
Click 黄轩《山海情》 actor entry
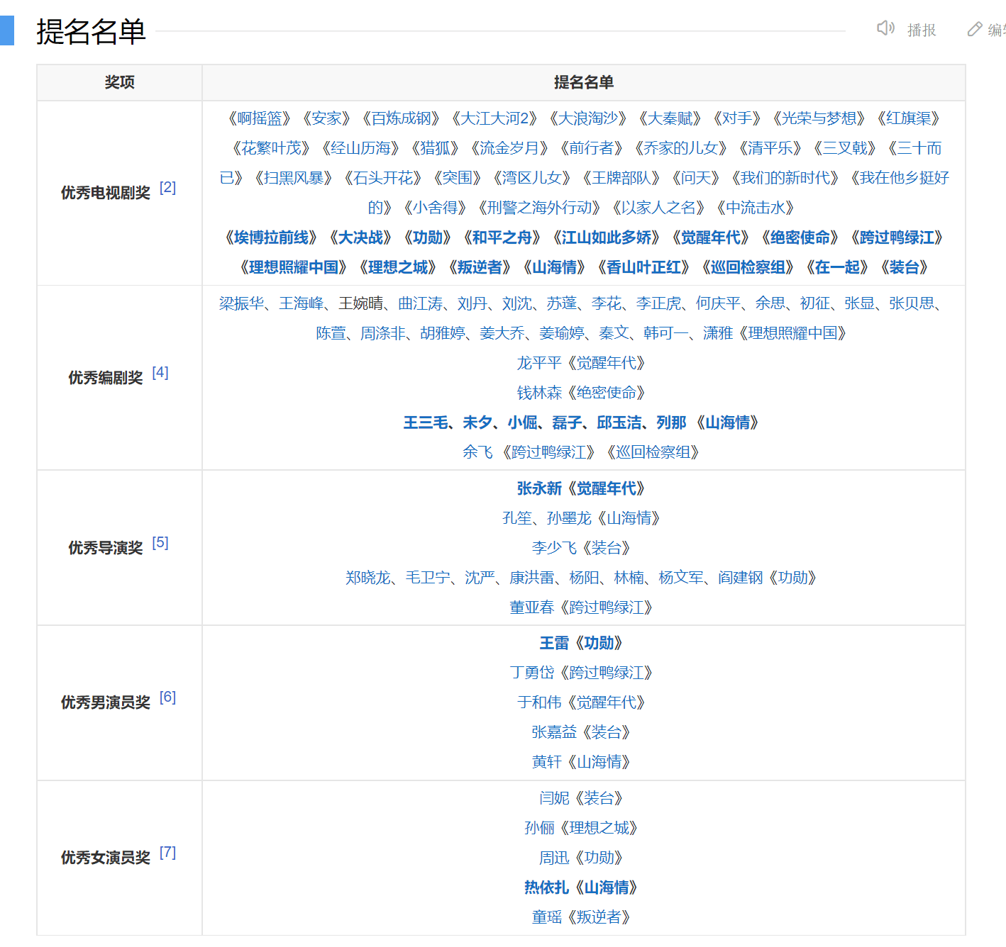coord(581,762)
